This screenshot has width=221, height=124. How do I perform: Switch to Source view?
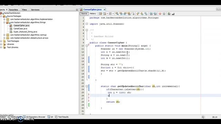tap(84, 13)
